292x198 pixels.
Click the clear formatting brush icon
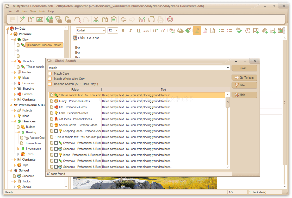coord(188,30)
